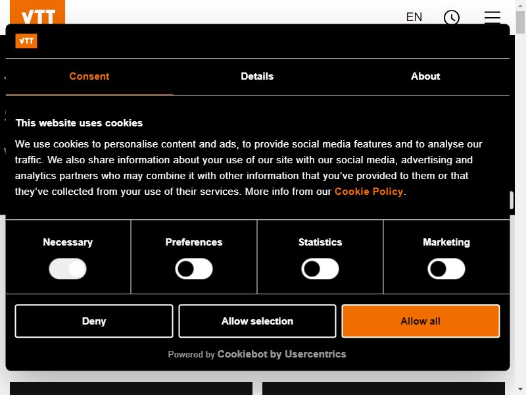The image size is (526, 395).
Task: Open the Cookie Policy link
Action: [x=369, y=192]
